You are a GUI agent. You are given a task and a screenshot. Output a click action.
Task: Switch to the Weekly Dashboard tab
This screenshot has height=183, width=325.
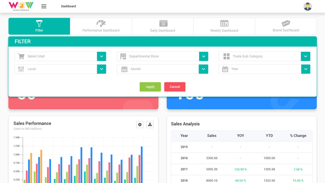[224, 26]
